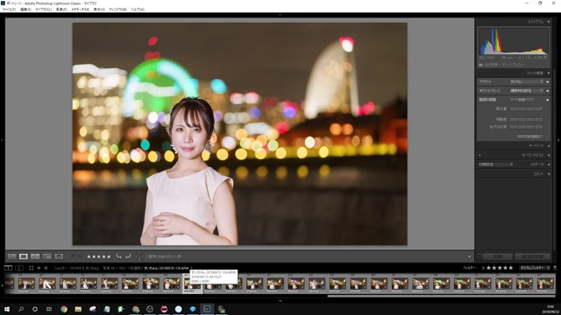Click the largest clarity increase button

point(540,119)
